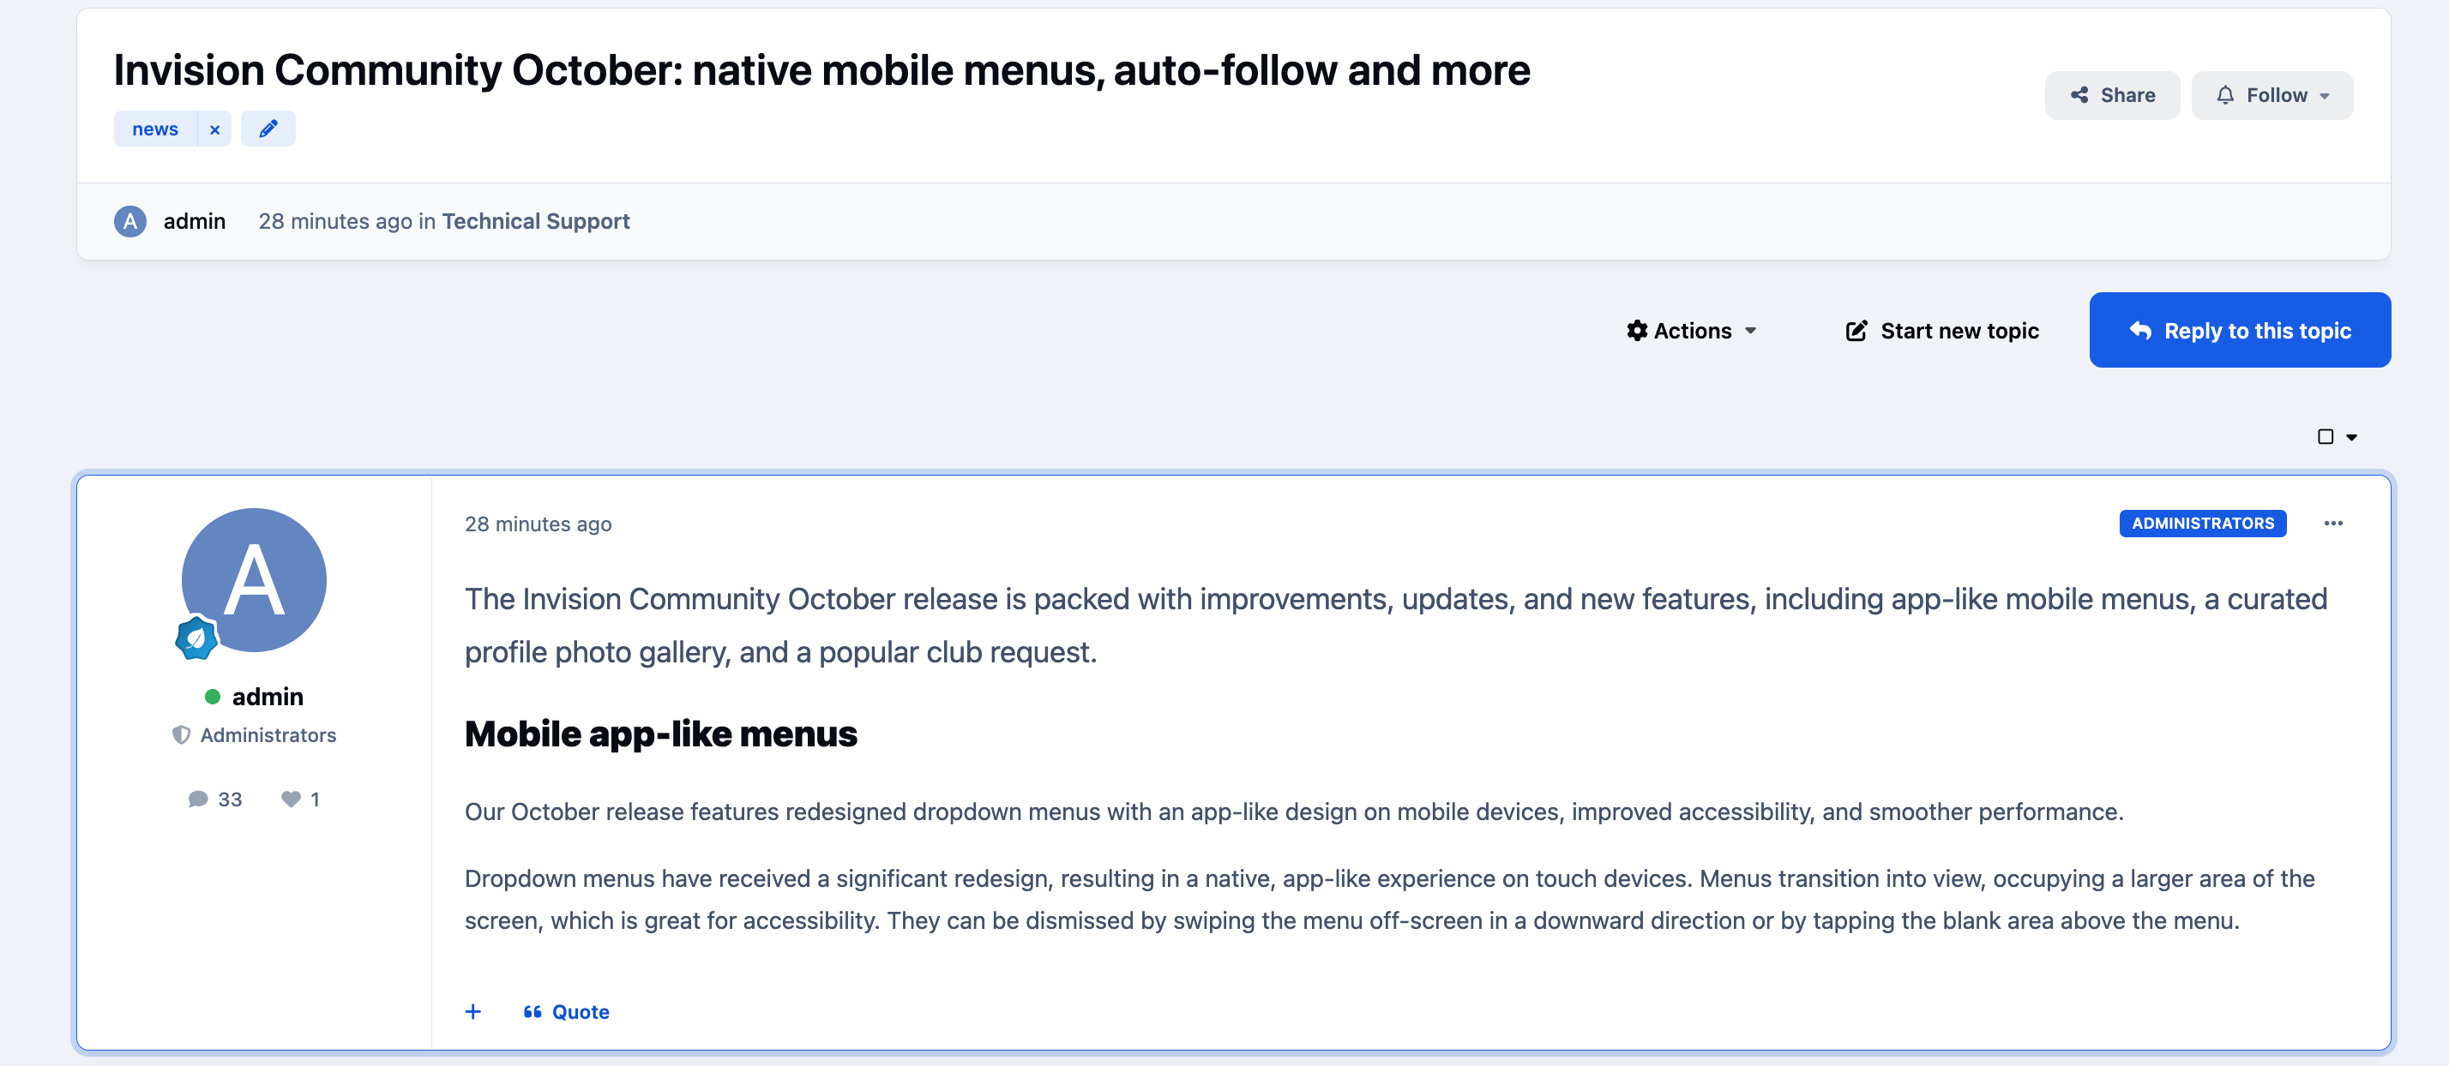Open the Follow dropdown
The image size is (2449, 1066).
(x=2272, y=96)
